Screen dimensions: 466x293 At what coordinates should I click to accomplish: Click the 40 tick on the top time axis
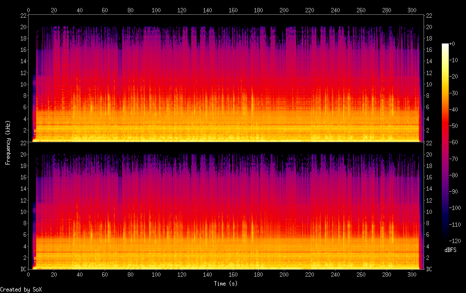coord(79,9)
